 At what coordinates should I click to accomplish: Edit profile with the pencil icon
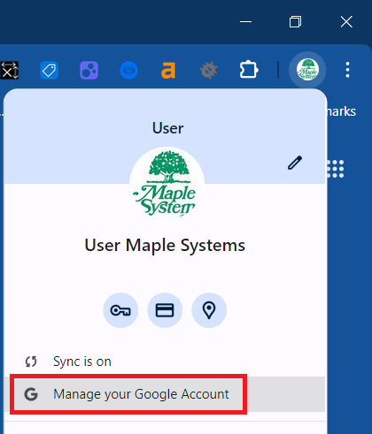pos(295,163)
